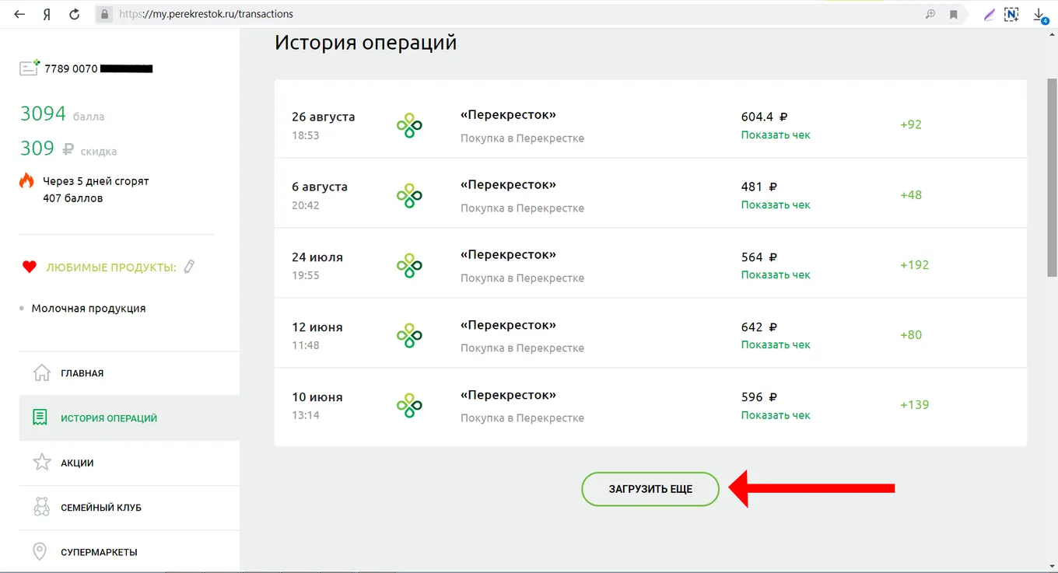Reload the page with refresh icon
Viewport: 1058px width, 573px height.
pyautogui.click(x=75, y=14)
